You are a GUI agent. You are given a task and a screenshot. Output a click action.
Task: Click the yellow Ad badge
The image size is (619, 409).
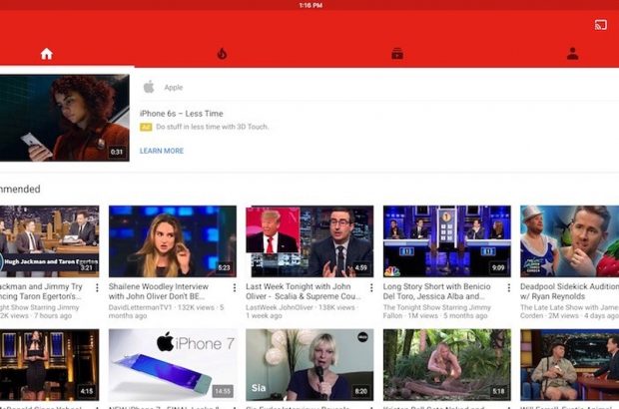tap(146, 128)
